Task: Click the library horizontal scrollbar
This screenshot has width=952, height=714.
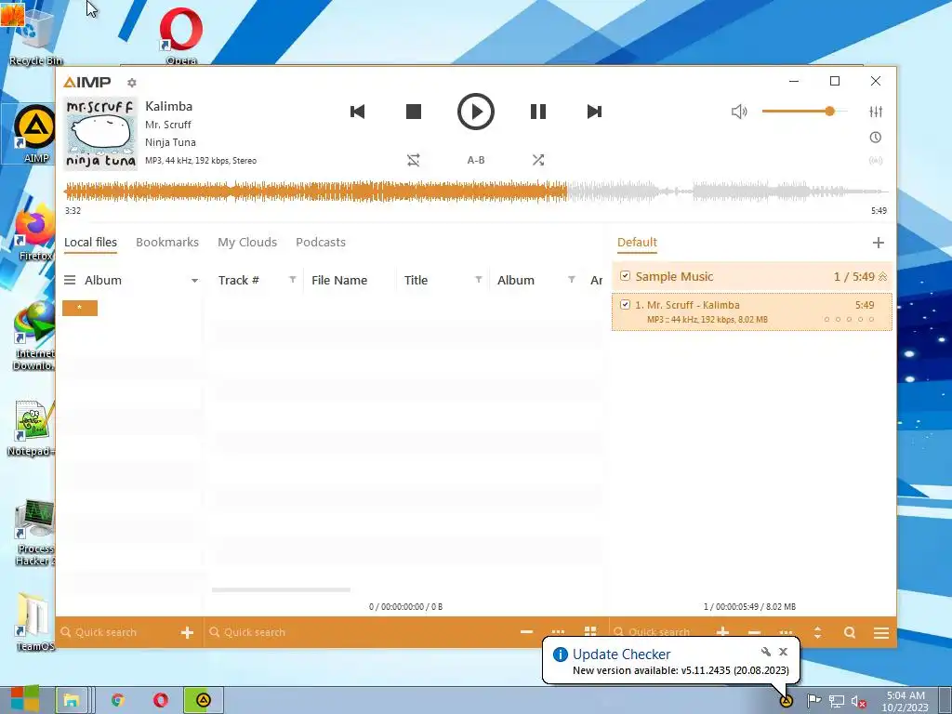Action: pyautogui.click(x=281, y=589)
